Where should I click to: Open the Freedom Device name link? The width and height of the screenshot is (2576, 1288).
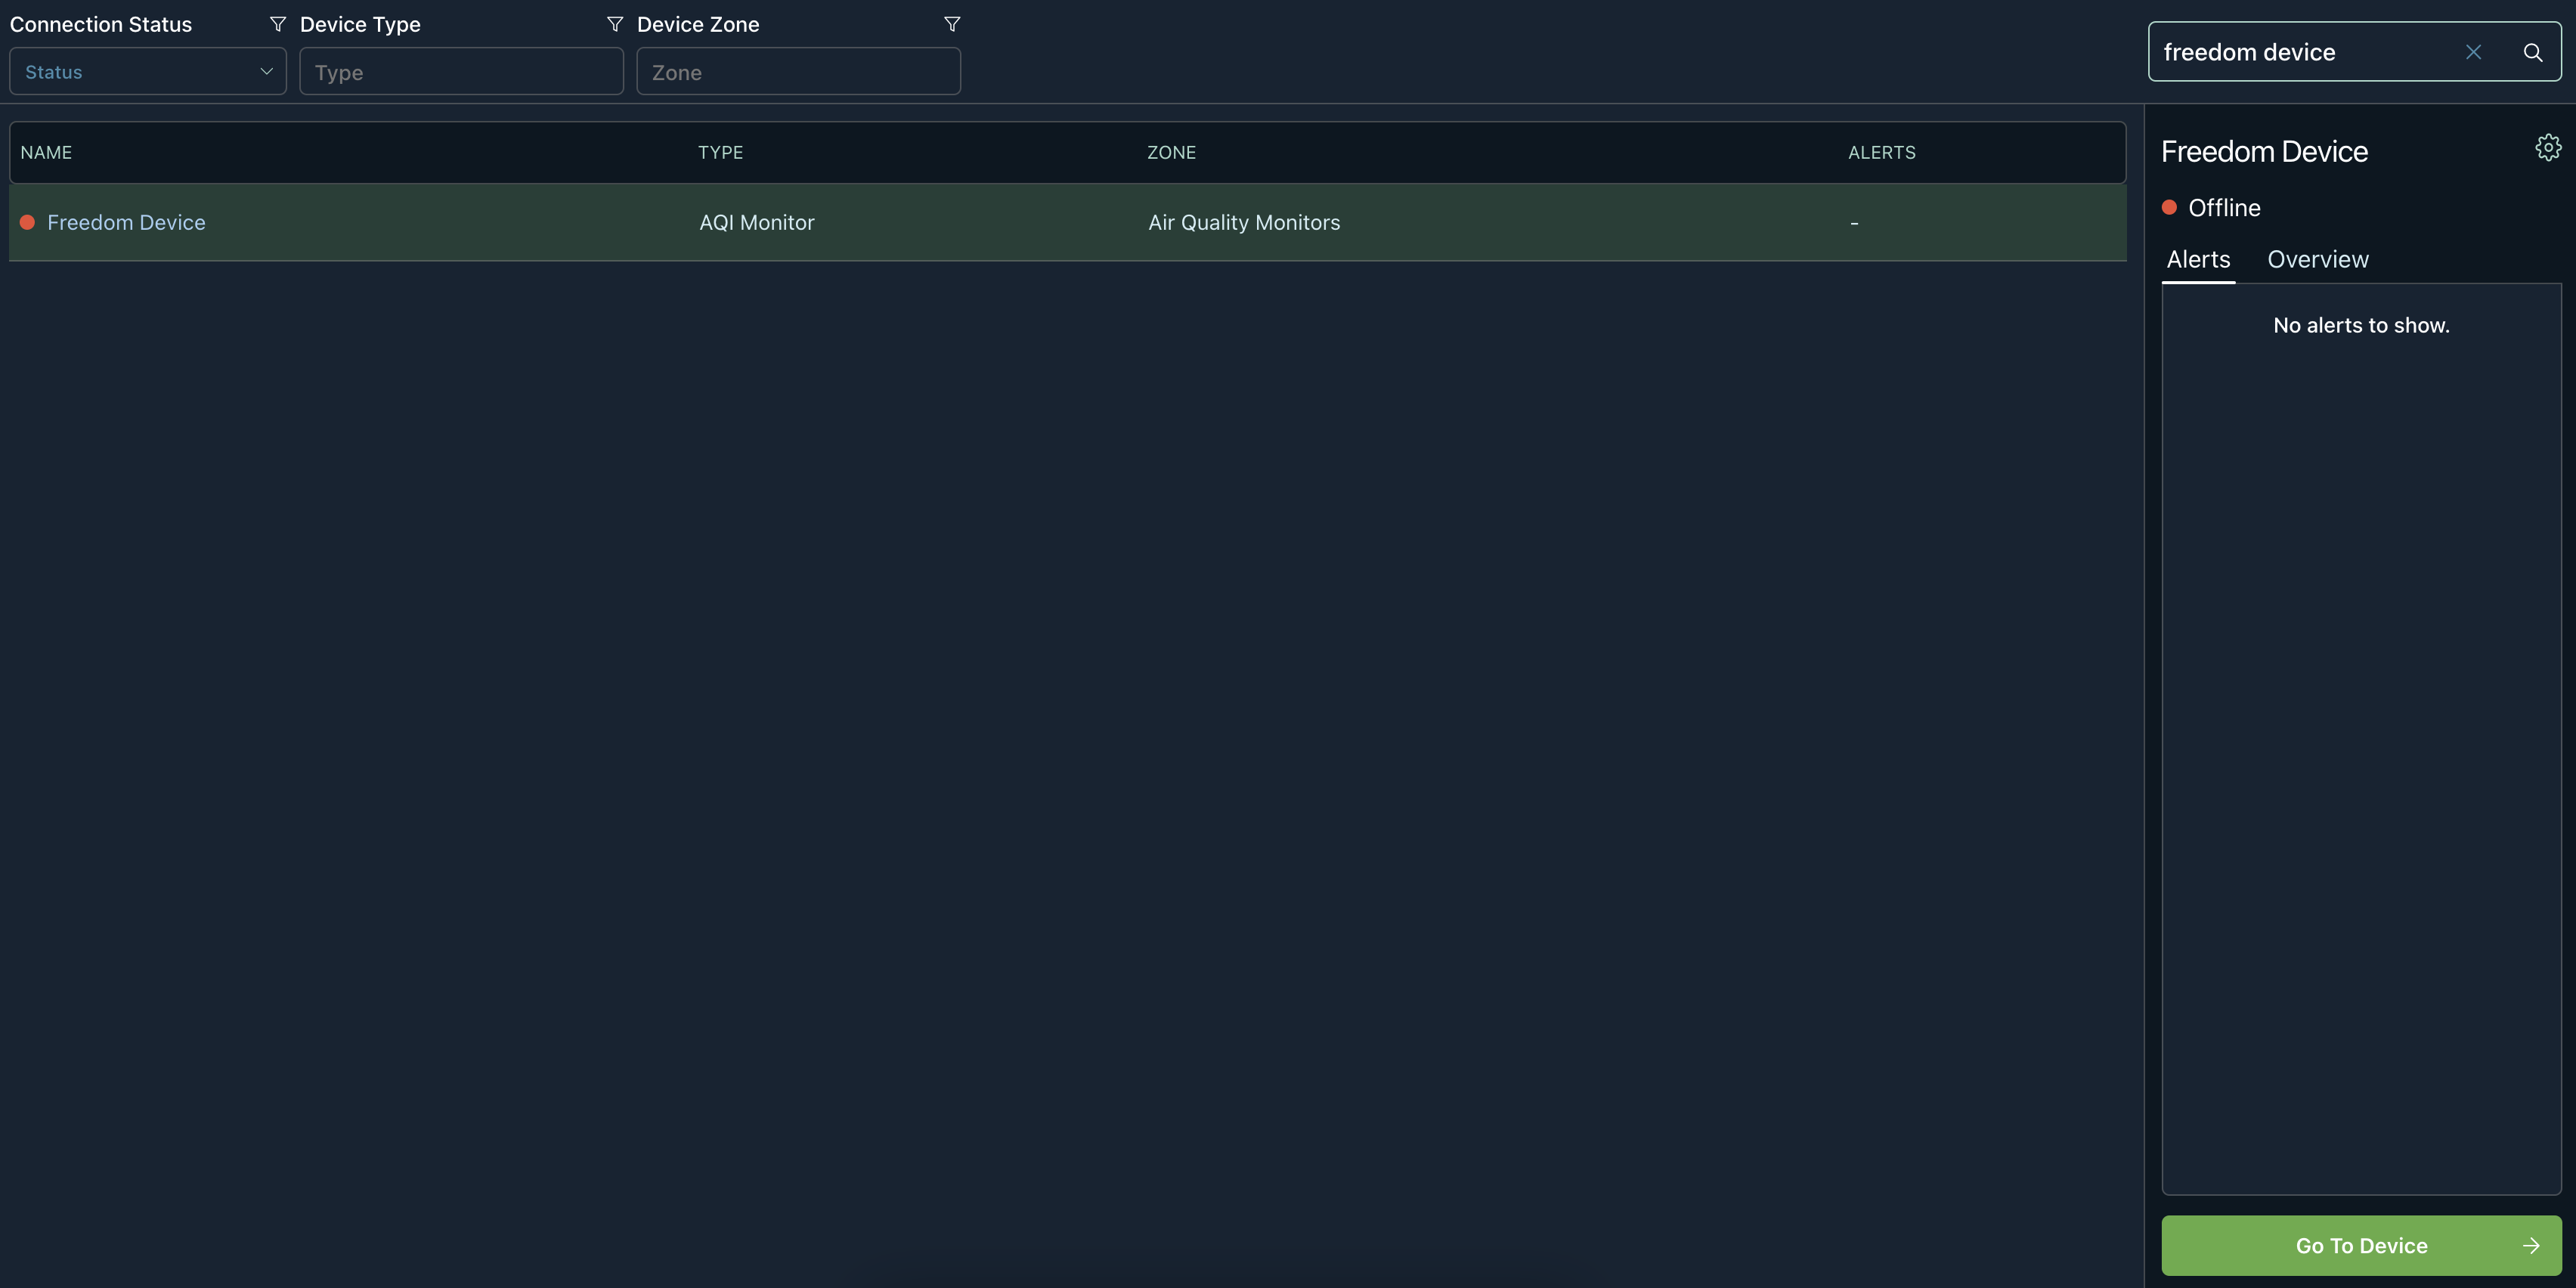(x=126, y=222)
